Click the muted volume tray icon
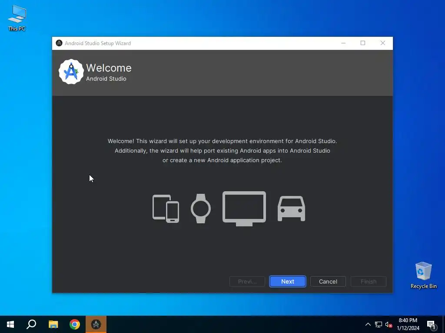 [x=389, y=324]
